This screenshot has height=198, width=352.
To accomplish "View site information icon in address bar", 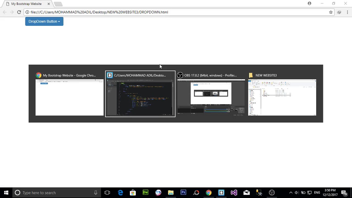I will point(27,12).
